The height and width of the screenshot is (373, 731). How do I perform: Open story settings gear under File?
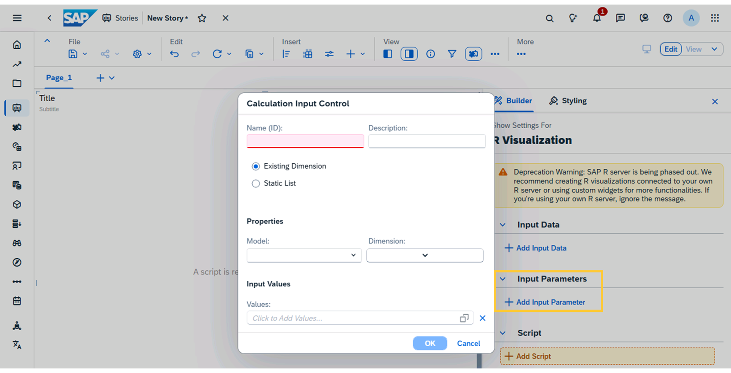click(x=137, y=54)
